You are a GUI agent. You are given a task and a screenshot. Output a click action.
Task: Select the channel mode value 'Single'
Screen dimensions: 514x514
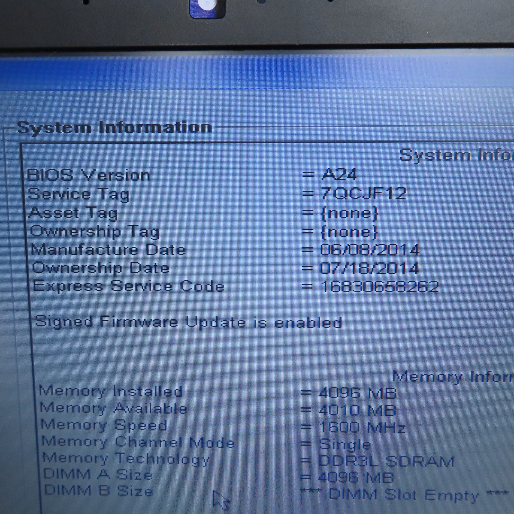(x=345, y=445)
